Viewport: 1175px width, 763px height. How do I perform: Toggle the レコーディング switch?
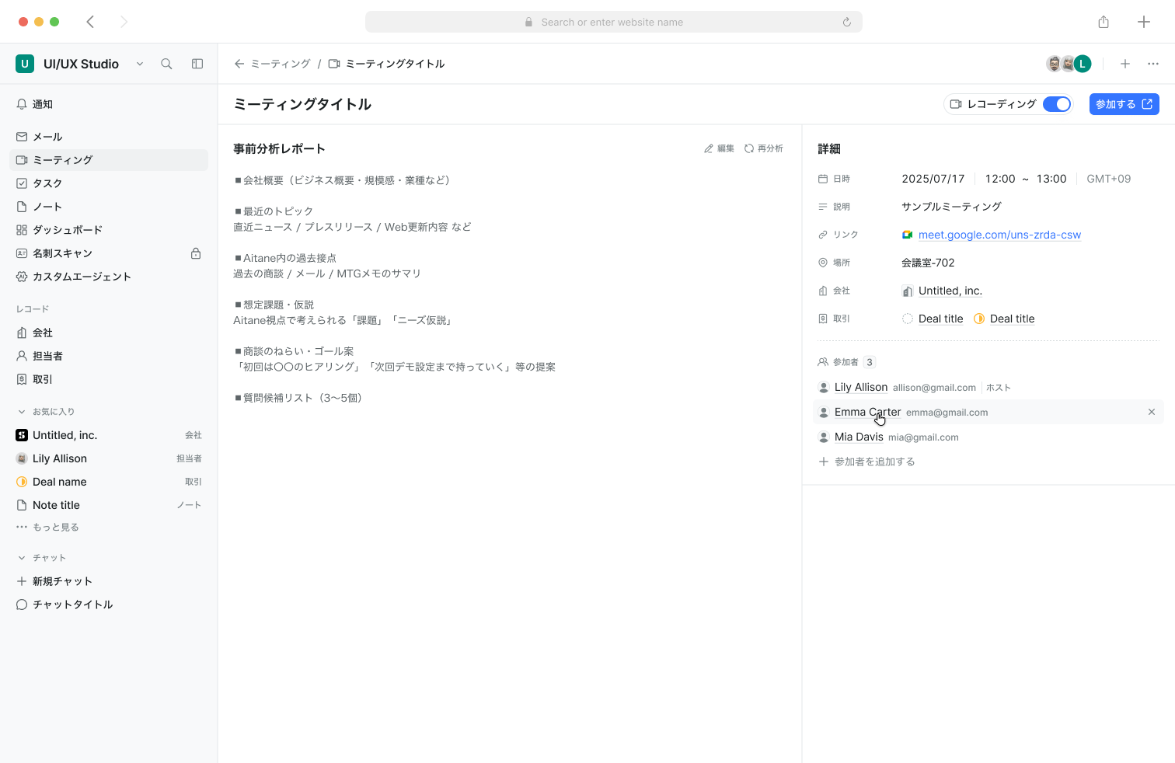coord(1057,104)
